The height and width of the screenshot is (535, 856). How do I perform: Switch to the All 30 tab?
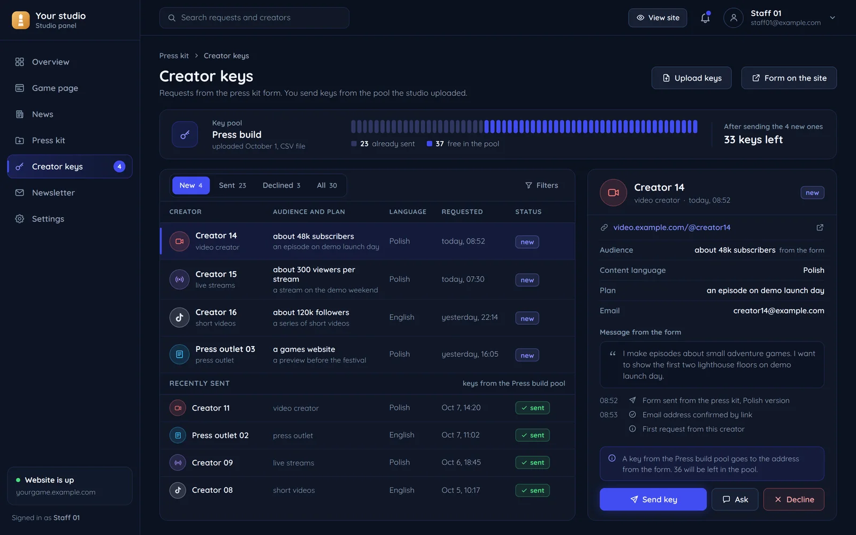coord(327,186)
